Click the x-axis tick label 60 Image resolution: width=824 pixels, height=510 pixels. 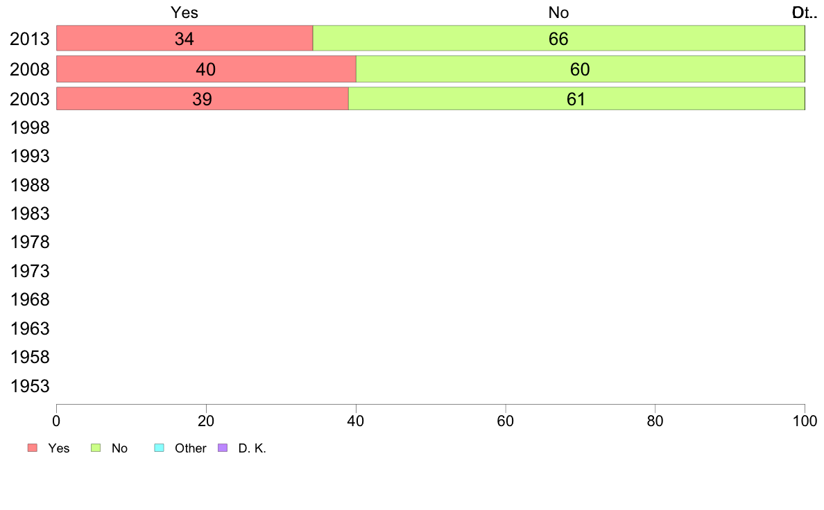click(506, 421)
